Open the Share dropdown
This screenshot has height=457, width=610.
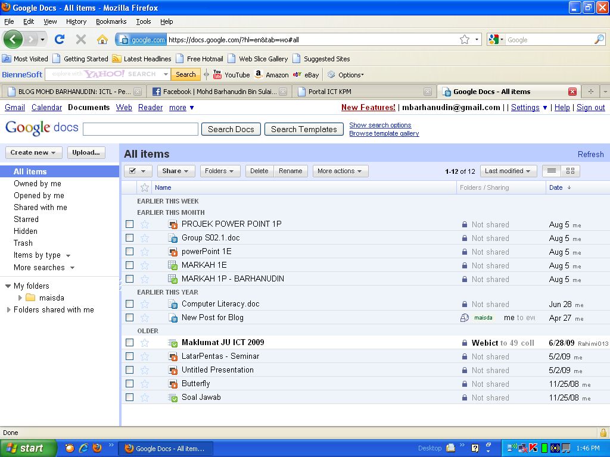(x=176, y=171)
